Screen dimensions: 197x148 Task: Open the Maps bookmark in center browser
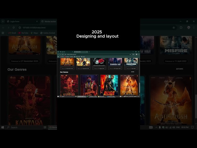click(x=71, y=57)
